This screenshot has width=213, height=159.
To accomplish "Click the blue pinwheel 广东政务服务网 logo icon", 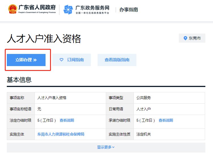I will 68,10.
